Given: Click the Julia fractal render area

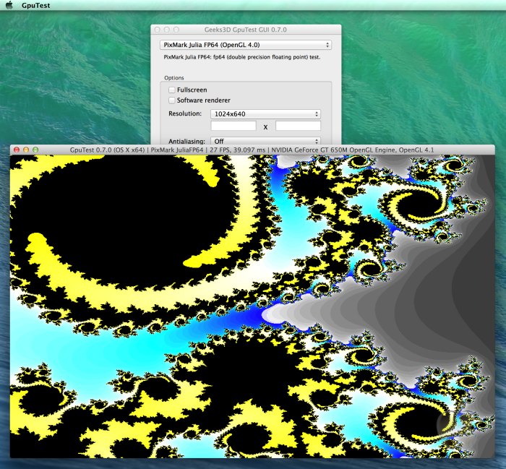Looking at the screenshot, I should coord(252,306).
